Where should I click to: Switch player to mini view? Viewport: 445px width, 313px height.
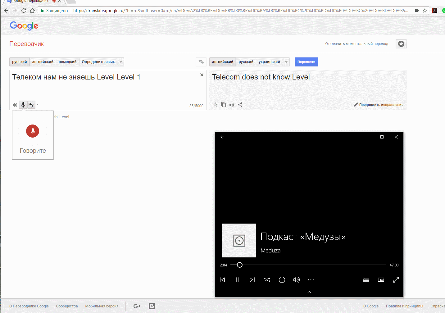pos(381,280)
